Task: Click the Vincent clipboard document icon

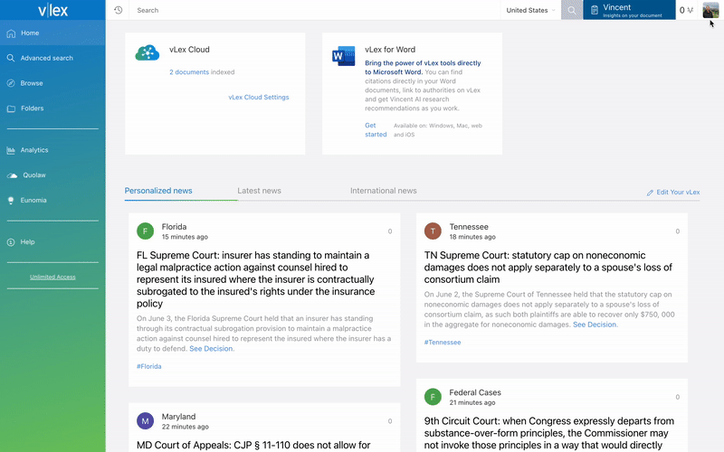Action: (595, 10)
